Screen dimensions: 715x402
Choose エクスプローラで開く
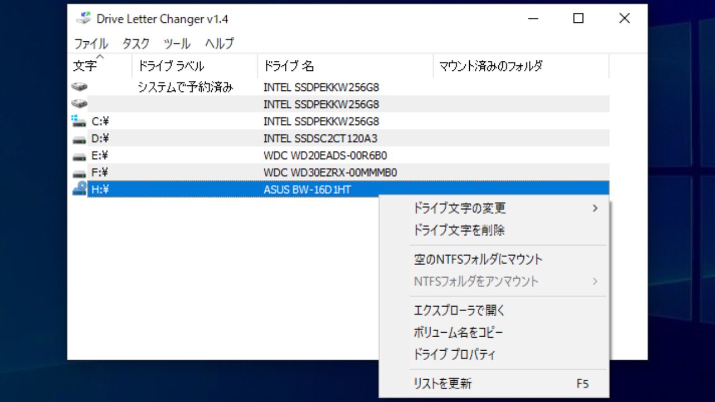point(494,310)
